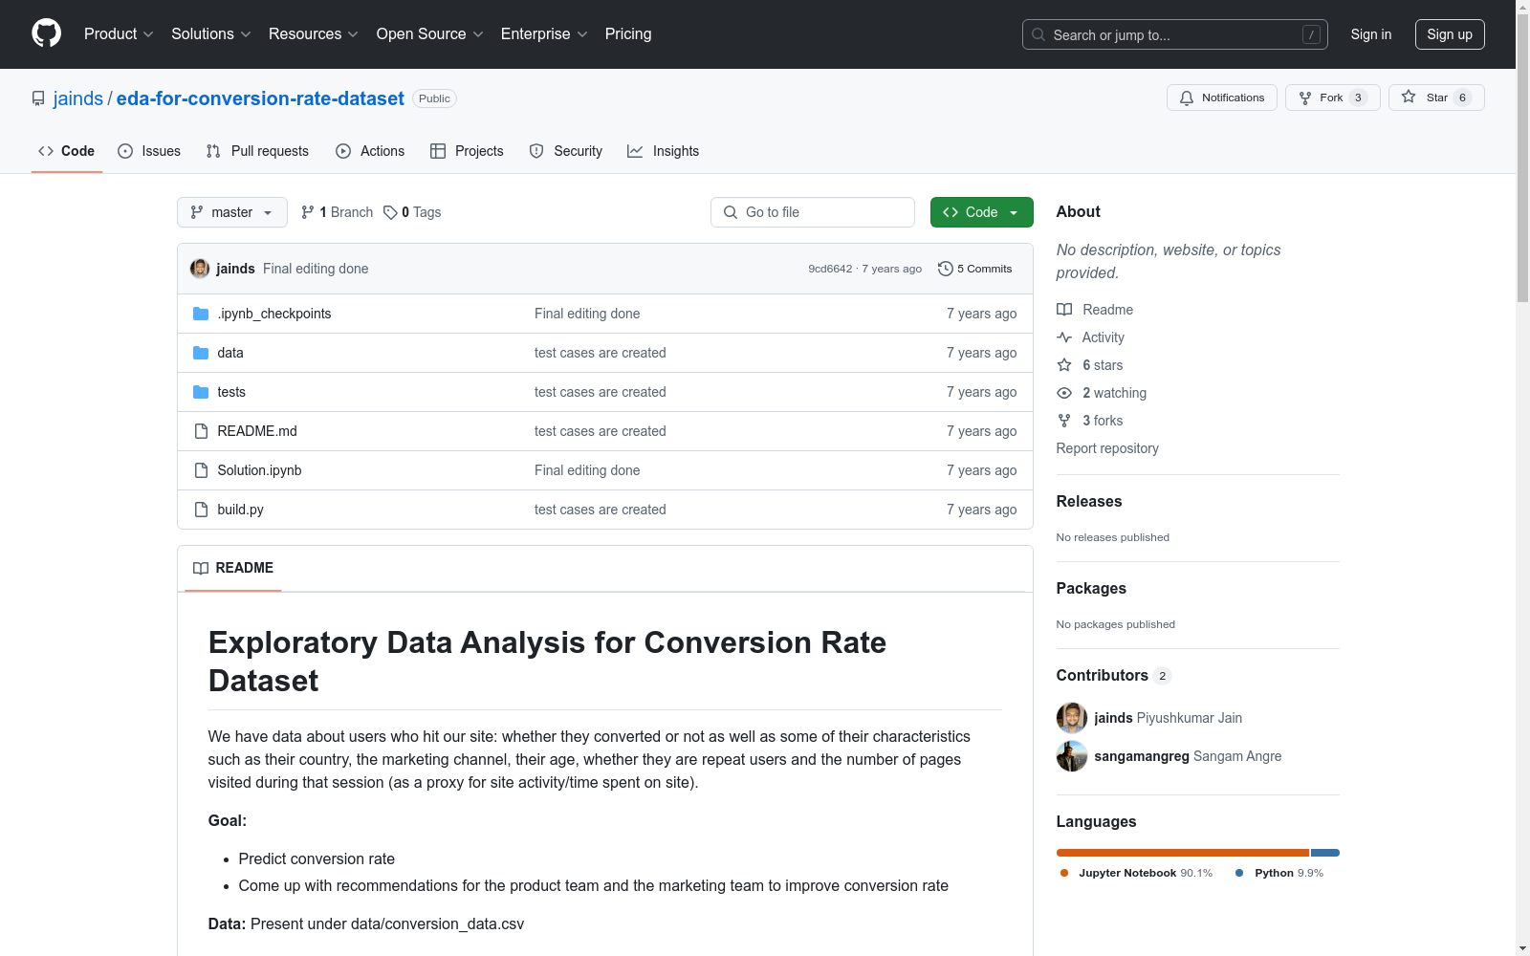Expand the Product menu
Viewport: 1530px width, 956px height.
point(119,34)
